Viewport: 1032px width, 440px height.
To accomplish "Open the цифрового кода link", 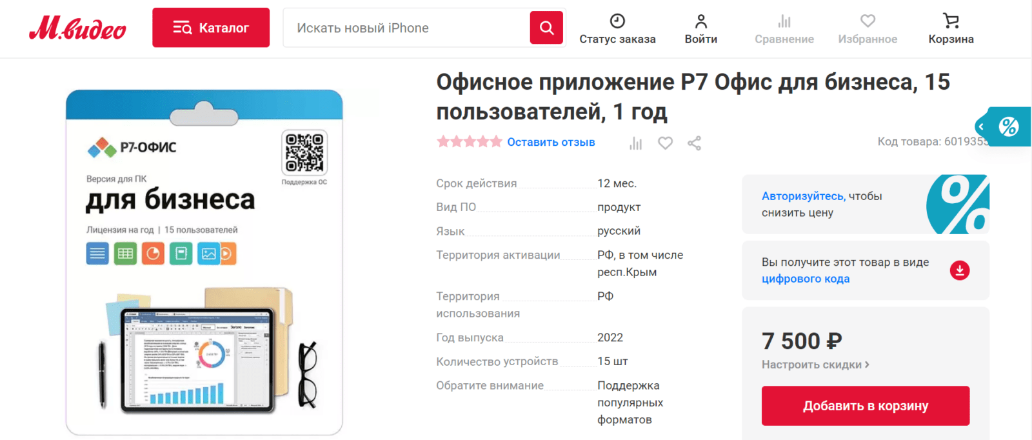I will (806, 279).
